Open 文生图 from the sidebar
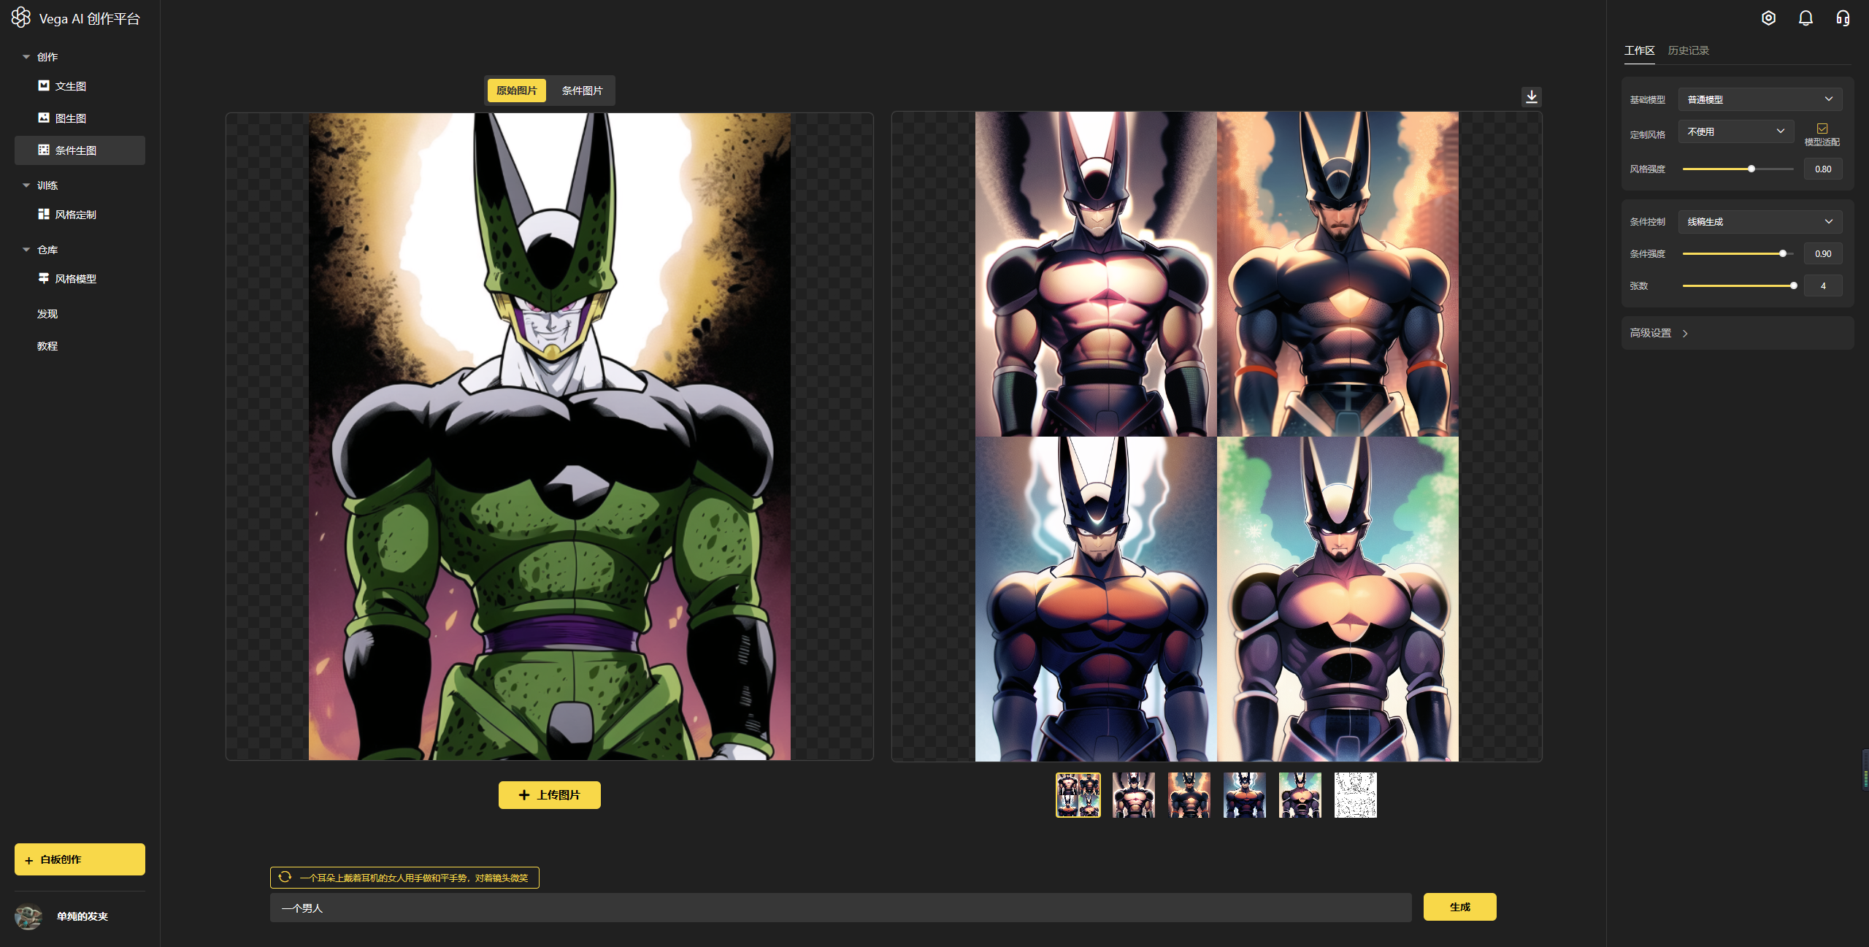This screenshot has width=1869, height=947. 71,86
